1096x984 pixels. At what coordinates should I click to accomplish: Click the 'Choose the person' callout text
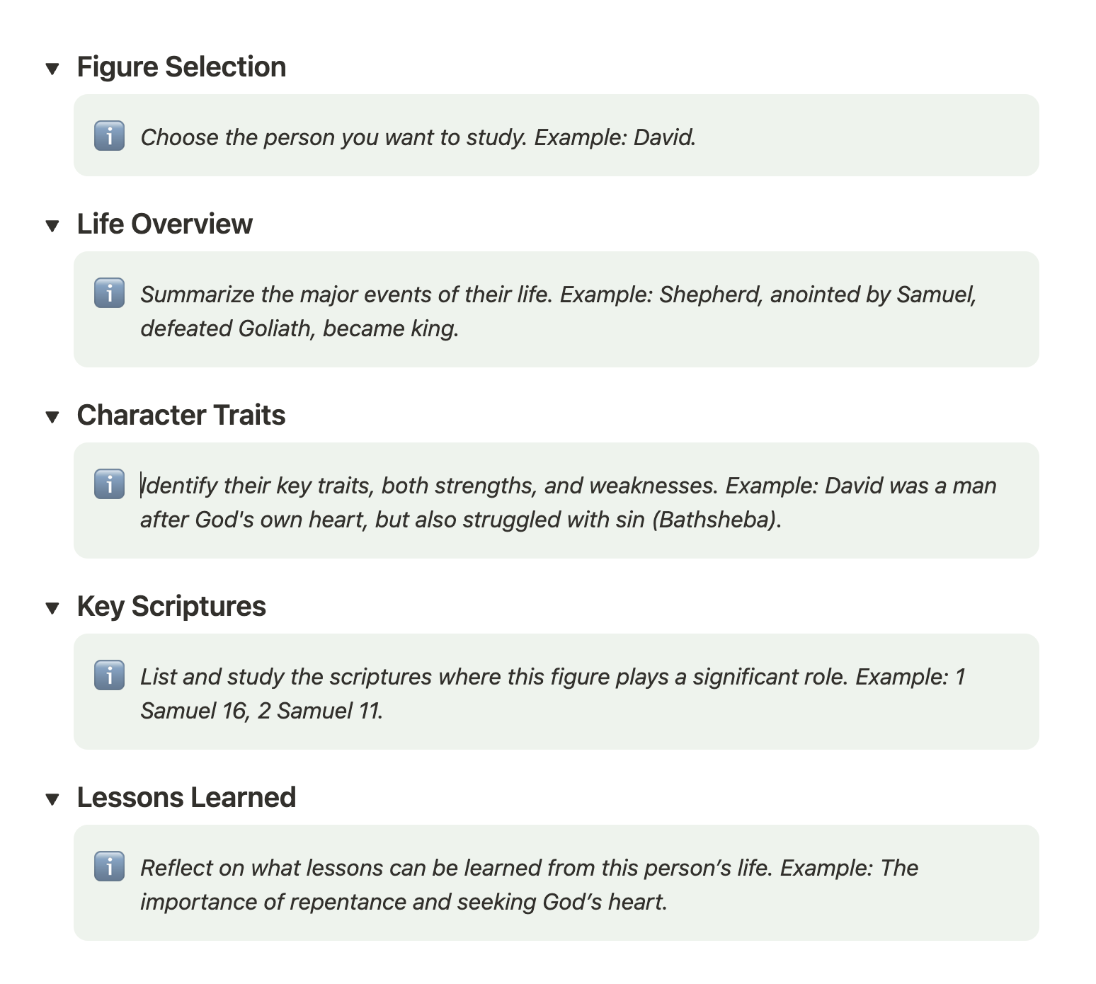pos(418,137)
